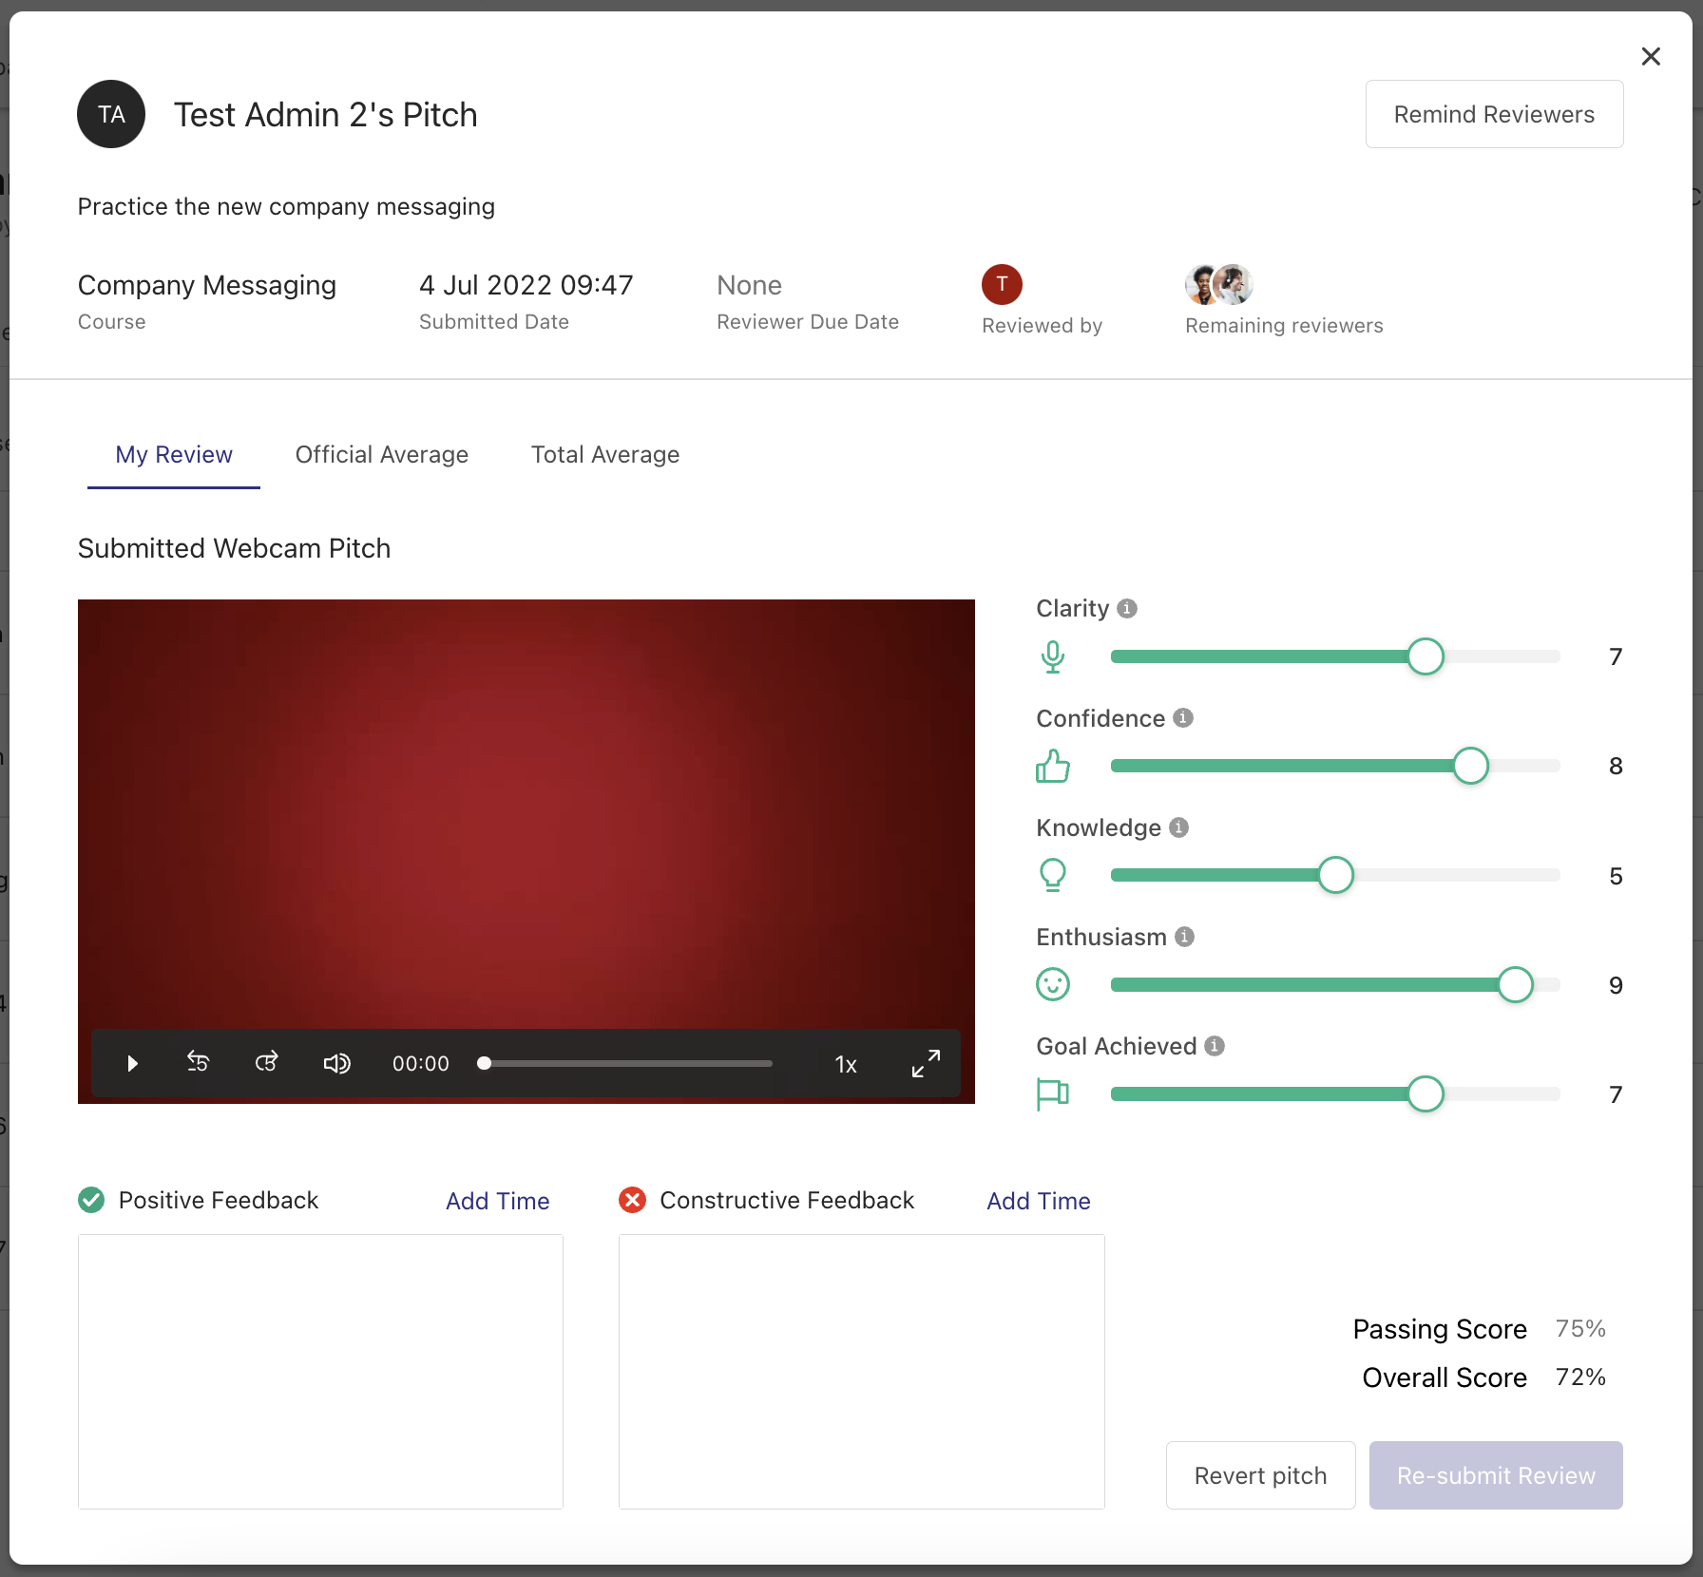Click the Remind Reviewers button
Viewport: 1703px width, 1577px height.
(1494, 114)
